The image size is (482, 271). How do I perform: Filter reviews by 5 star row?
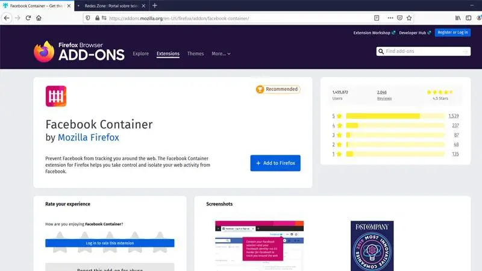[x=395, y=116]
